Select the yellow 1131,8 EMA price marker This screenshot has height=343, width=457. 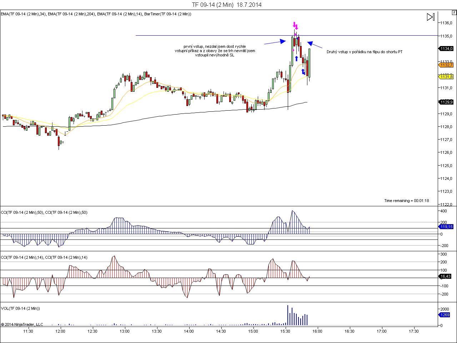[446, 77]
